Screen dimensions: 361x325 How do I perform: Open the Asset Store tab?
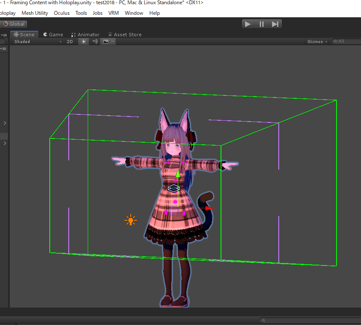pyautogui.click(x=125, y=35)
